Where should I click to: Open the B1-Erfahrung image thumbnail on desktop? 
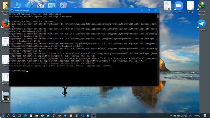point(6,97)
